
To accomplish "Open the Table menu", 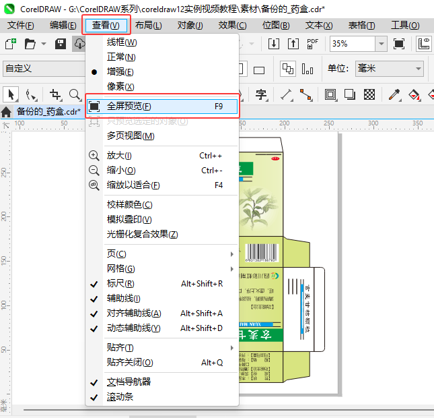I will [361, 26].
